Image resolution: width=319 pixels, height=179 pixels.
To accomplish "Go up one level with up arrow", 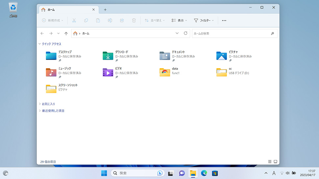I will [x=66, y=33].
